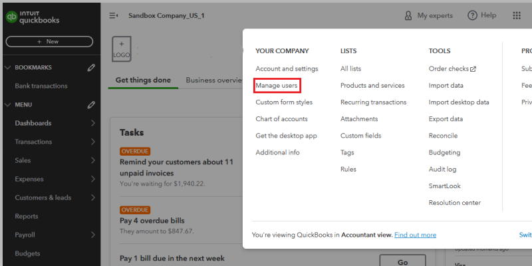Open Budgets in the sidebar
The image size is (532, 266).
27,253
